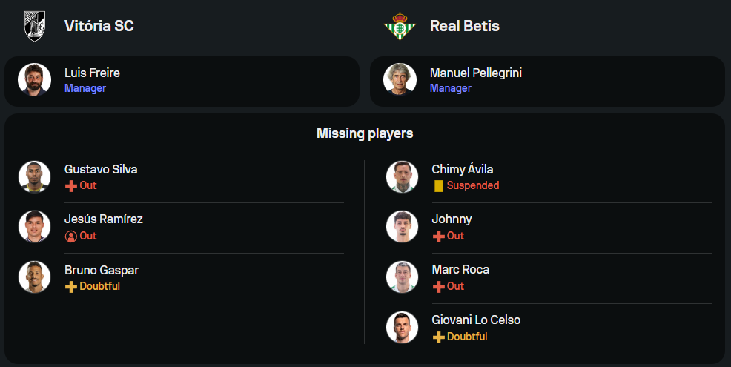Click Giovani Lo Celso's yellow doubtful icon

439,337
